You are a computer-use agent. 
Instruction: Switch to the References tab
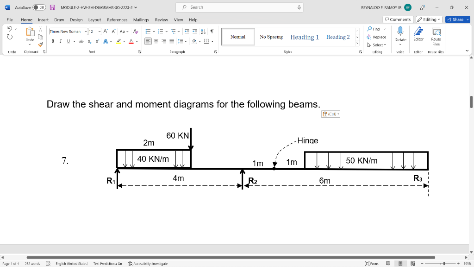(117, 19)
